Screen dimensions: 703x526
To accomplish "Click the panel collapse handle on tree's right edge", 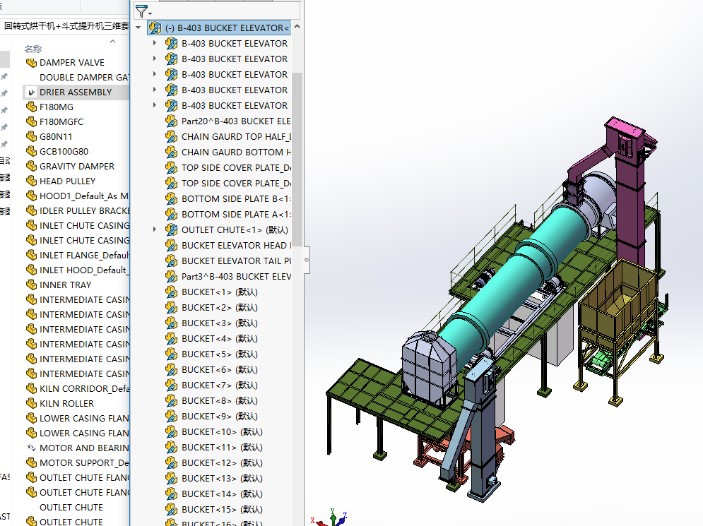I will click(x=306, y=259).
